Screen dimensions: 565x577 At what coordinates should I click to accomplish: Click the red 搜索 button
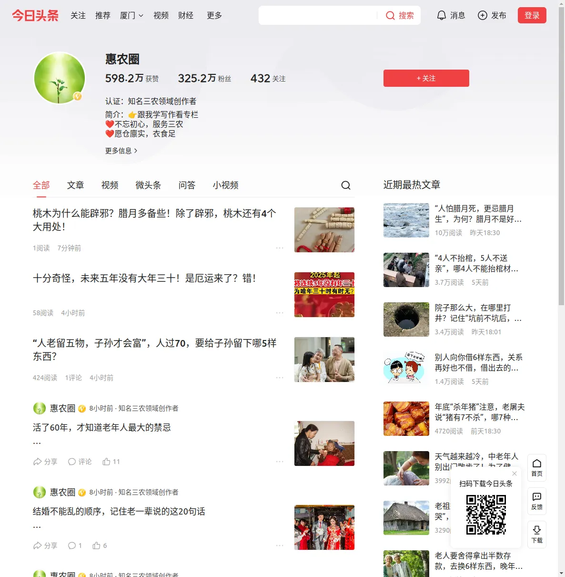click(400, 15)
